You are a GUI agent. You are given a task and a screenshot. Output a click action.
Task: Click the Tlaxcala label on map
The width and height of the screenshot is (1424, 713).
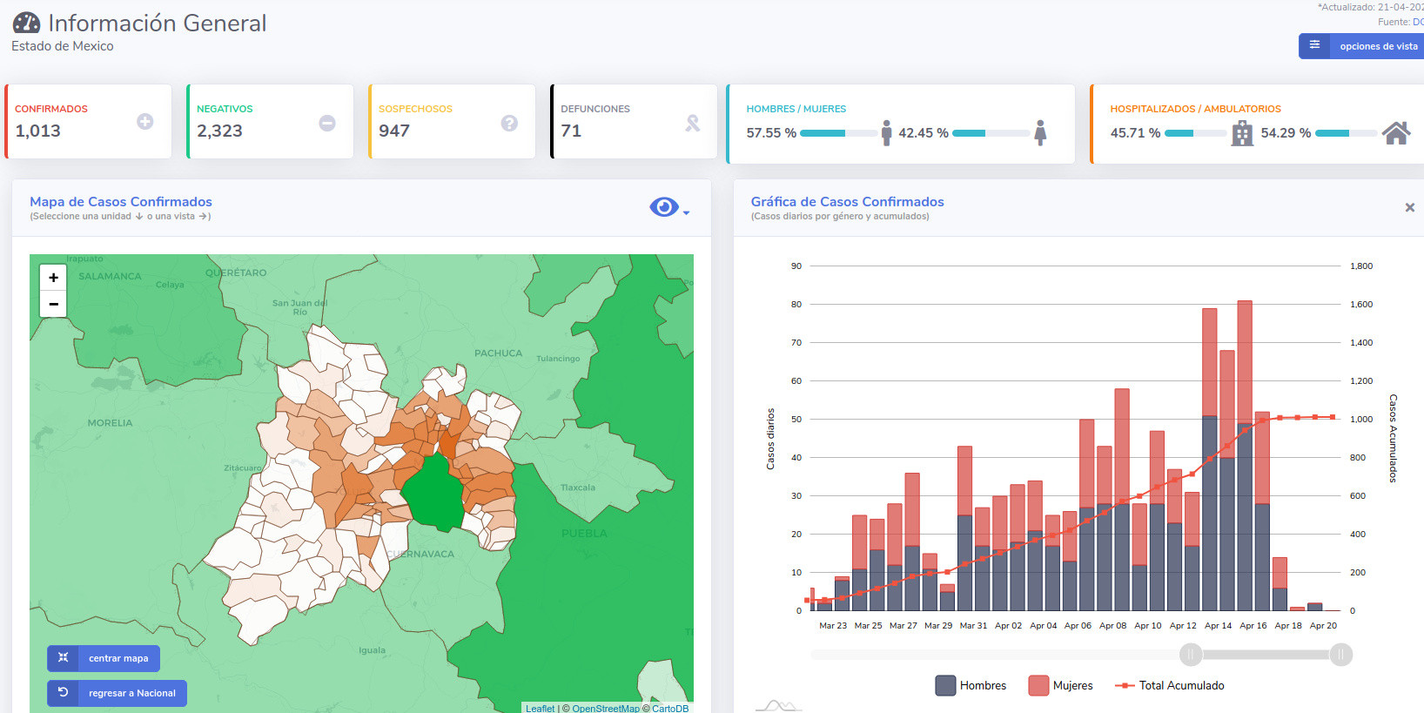click(578, 488)
